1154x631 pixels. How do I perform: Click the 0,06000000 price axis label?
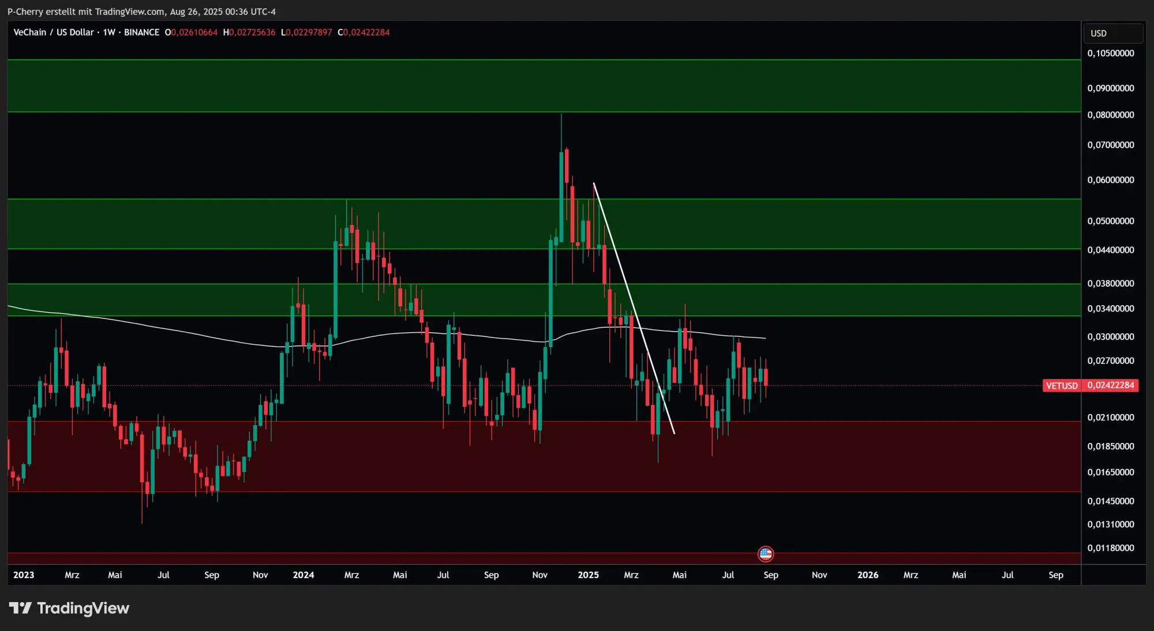click(1111, 180)
